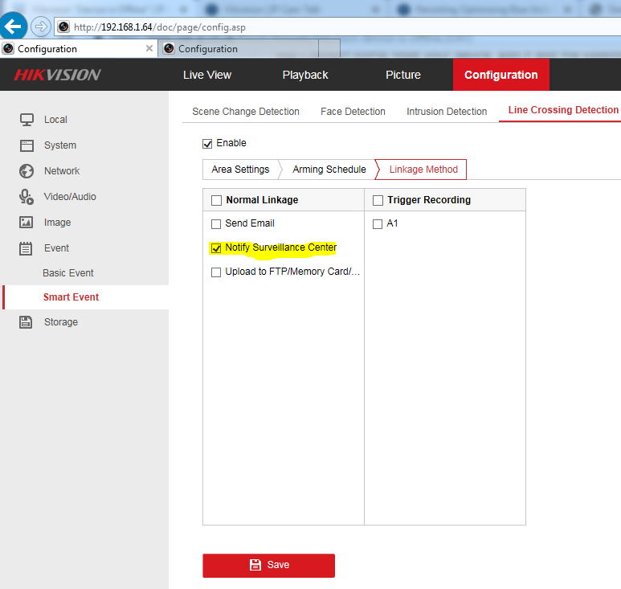The height and width of the screenshot is (589, 621).
Task: Click the Network globe icon
Action: 27,171
